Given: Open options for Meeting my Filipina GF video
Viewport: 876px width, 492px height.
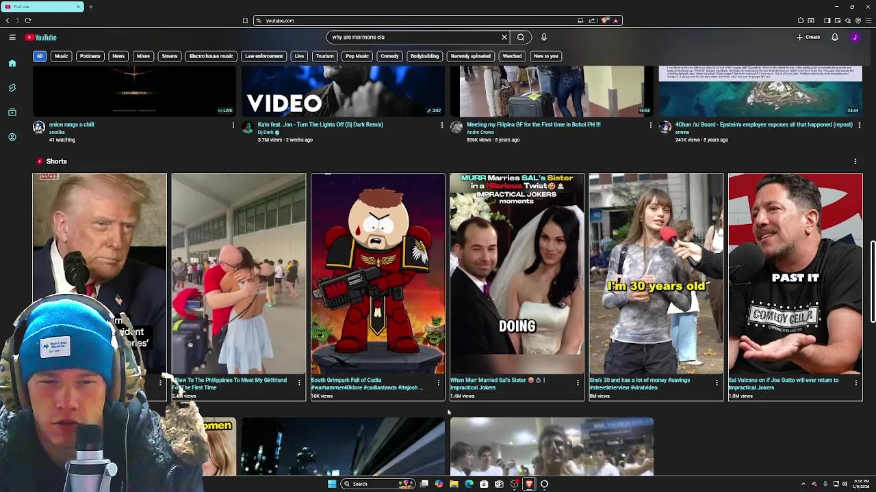Looking at the screenshot, I should 650,125.
